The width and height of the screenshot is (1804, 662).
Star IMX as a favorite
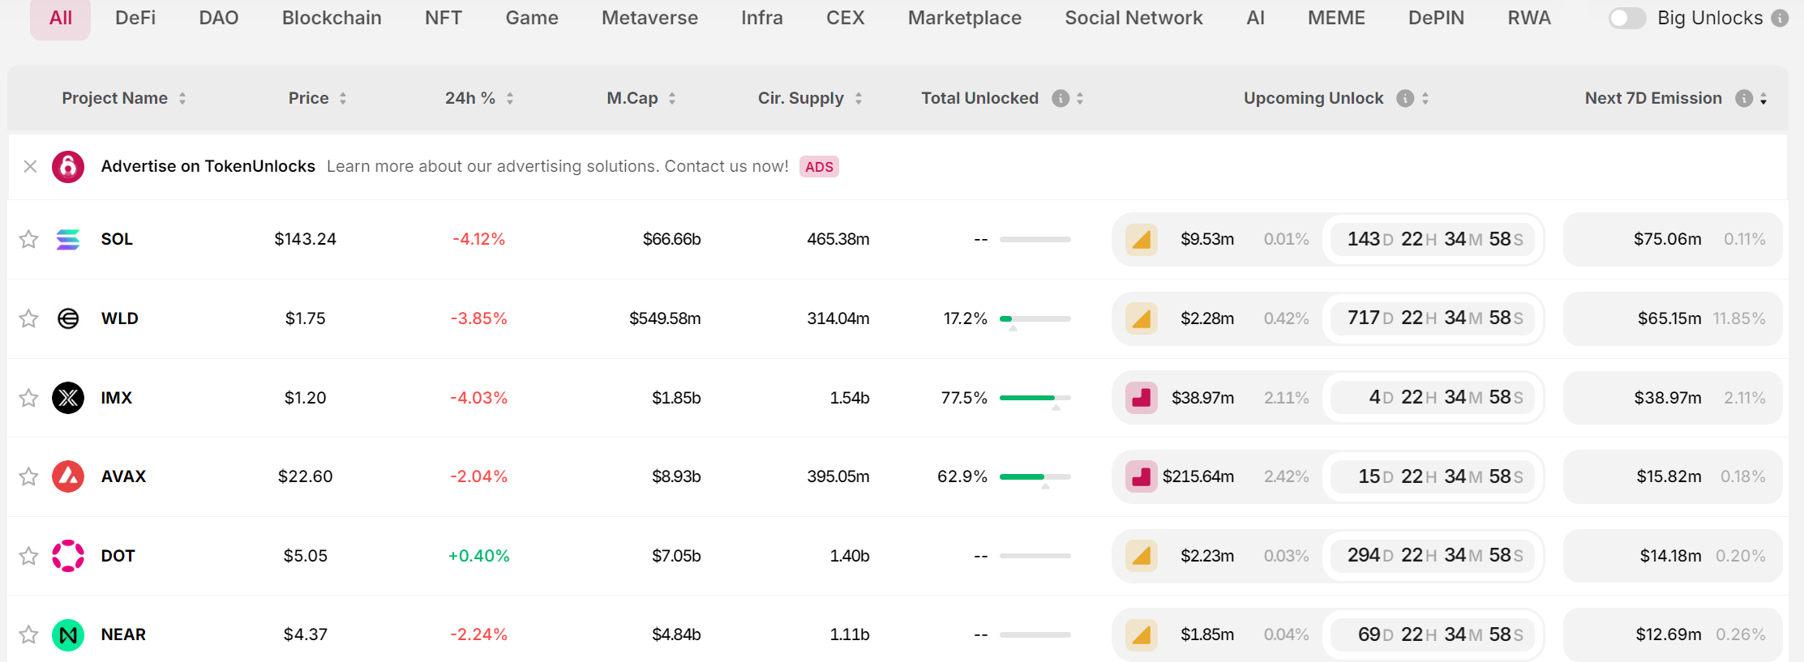click(28, 398)
